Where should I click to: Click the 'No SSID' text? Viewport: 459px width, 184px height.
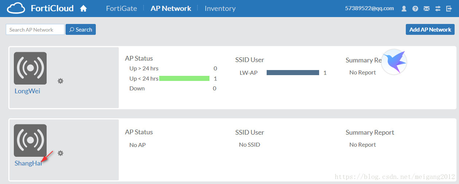[250, 145]
